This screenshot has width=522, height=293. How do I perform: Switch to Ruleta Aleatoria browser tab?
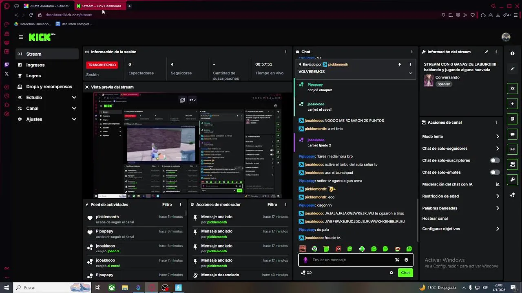pos(46,6)
